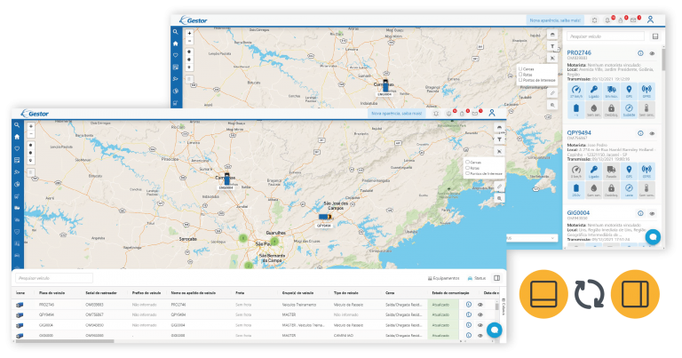
Task: Open the Equipamentos option above the table
Action: [x=445, y=278]
